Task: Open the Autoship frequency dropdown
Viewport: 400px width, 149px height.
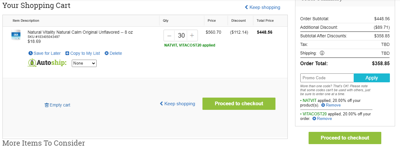Action: click(84, 63)
